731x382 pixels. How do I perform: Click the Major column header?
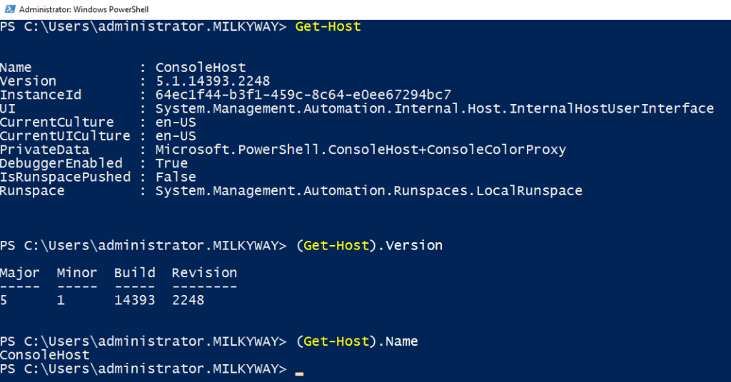(x=20, y=273)
